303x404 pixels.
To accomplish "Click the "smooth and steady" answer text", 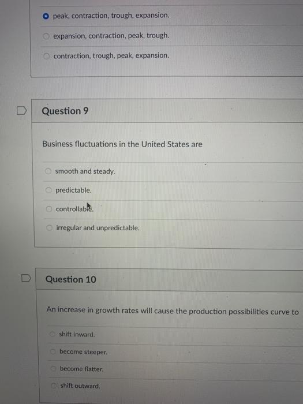I will (85, 171).
